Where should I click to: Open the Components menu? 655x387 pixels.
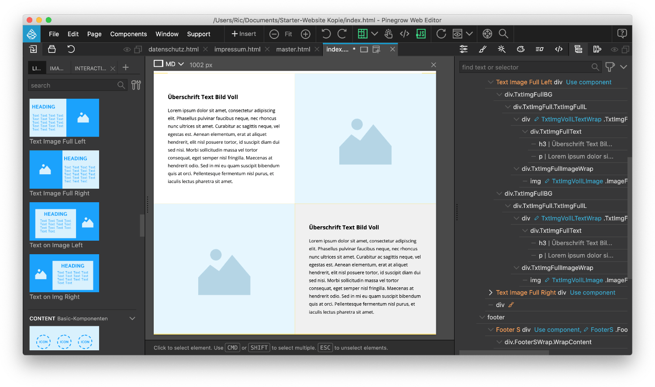[128, 34]
